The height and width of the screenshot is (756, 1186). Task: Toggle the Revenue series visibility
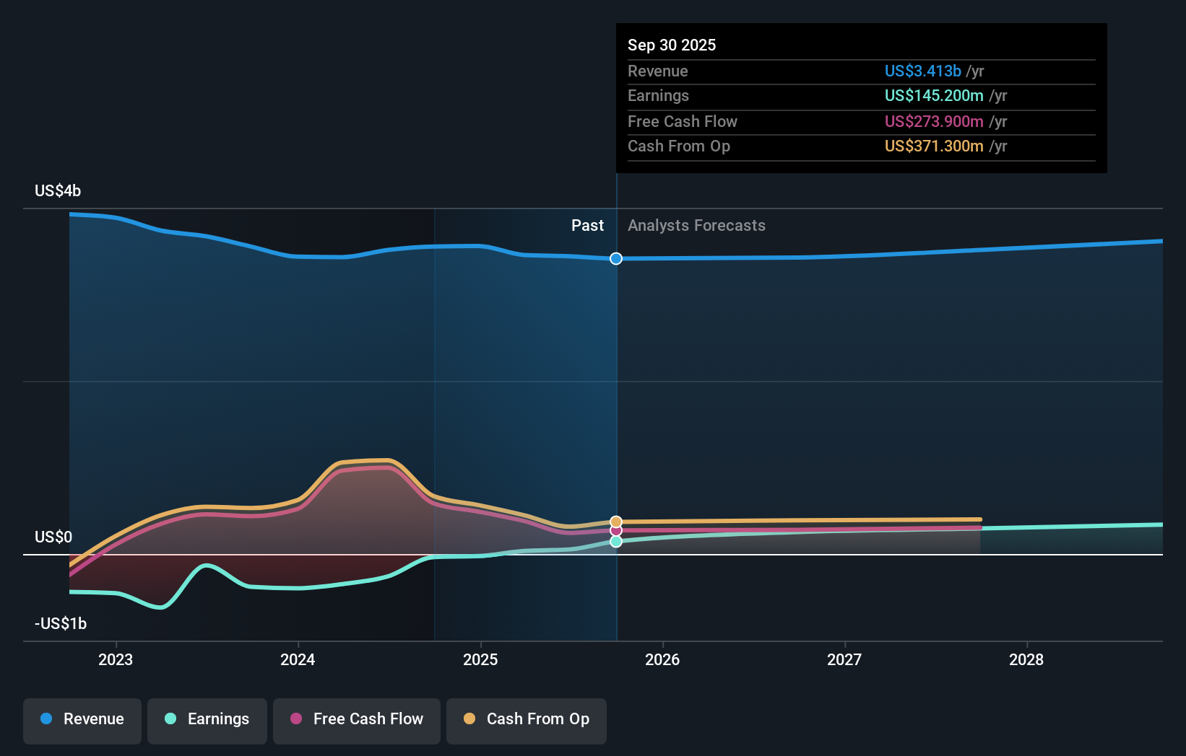tap(82, 719)
